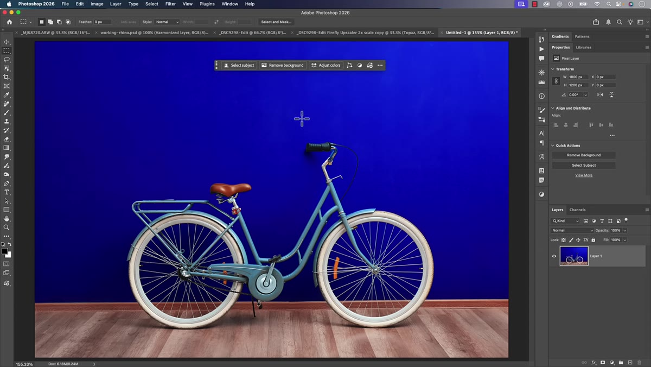Image resolution: width=651 pixels, height=367 pixels.
Task: Click the Create new layer icon
Action: [x=630, y=362]
